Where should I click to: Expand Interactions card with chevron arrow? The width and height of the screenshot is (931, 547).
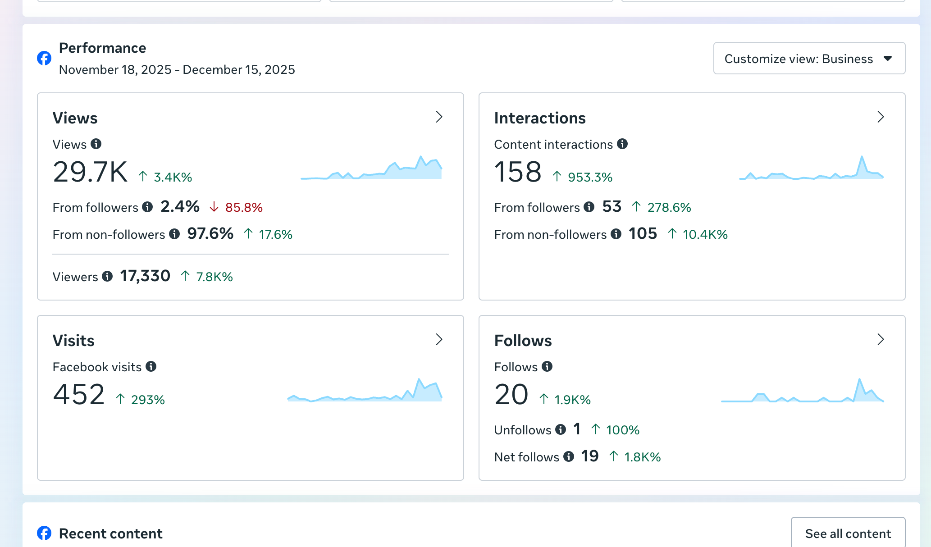(x=881, y=117)
